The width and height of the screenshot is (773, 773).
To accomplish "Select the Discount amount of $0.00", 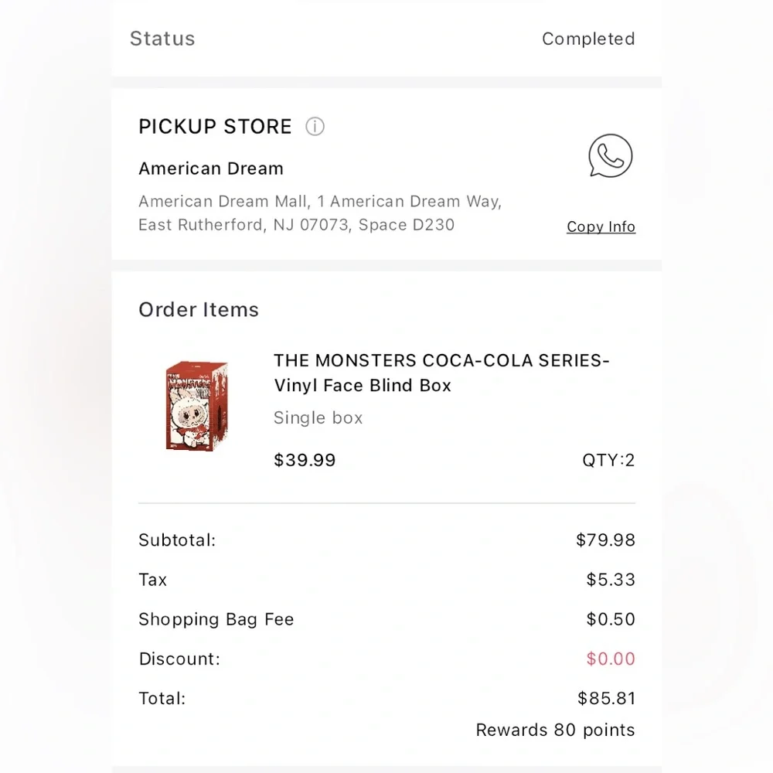I will (x=610, y=659).
